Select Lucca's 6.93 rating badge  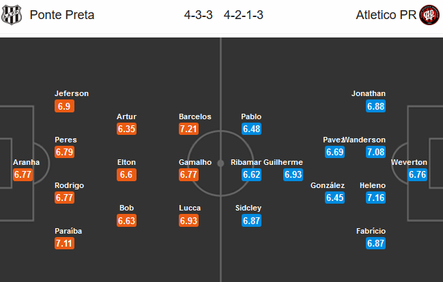[188, 221]
